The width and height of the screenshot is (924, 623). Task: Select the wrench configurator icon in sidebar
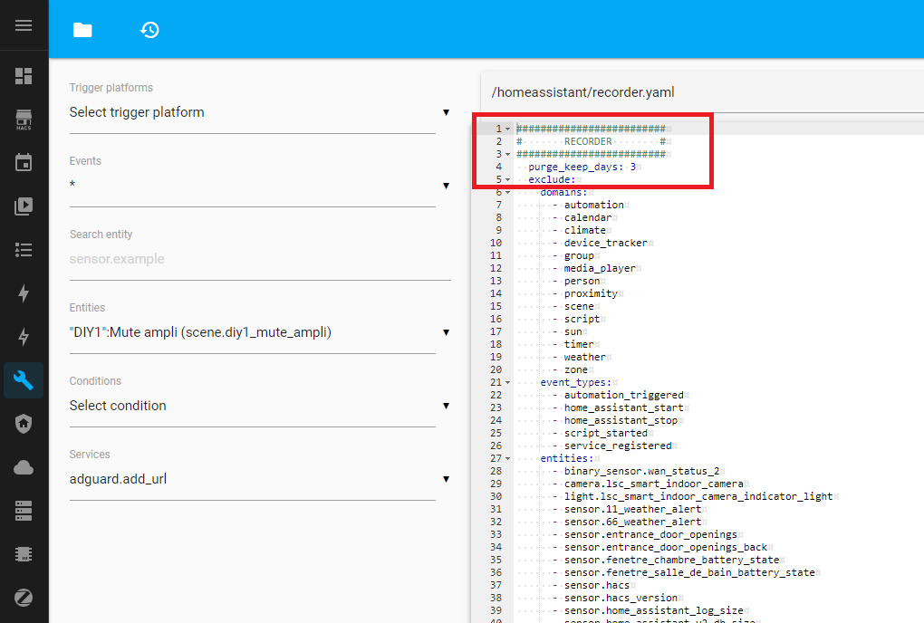(24, 380)
